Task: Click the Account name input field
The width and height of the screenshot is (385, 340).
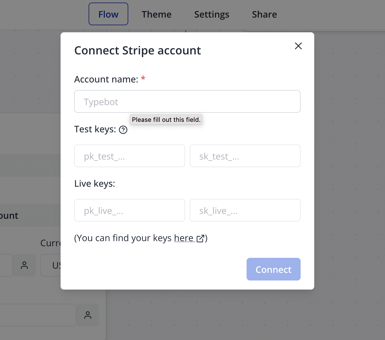Action: [x=187, y=101]
